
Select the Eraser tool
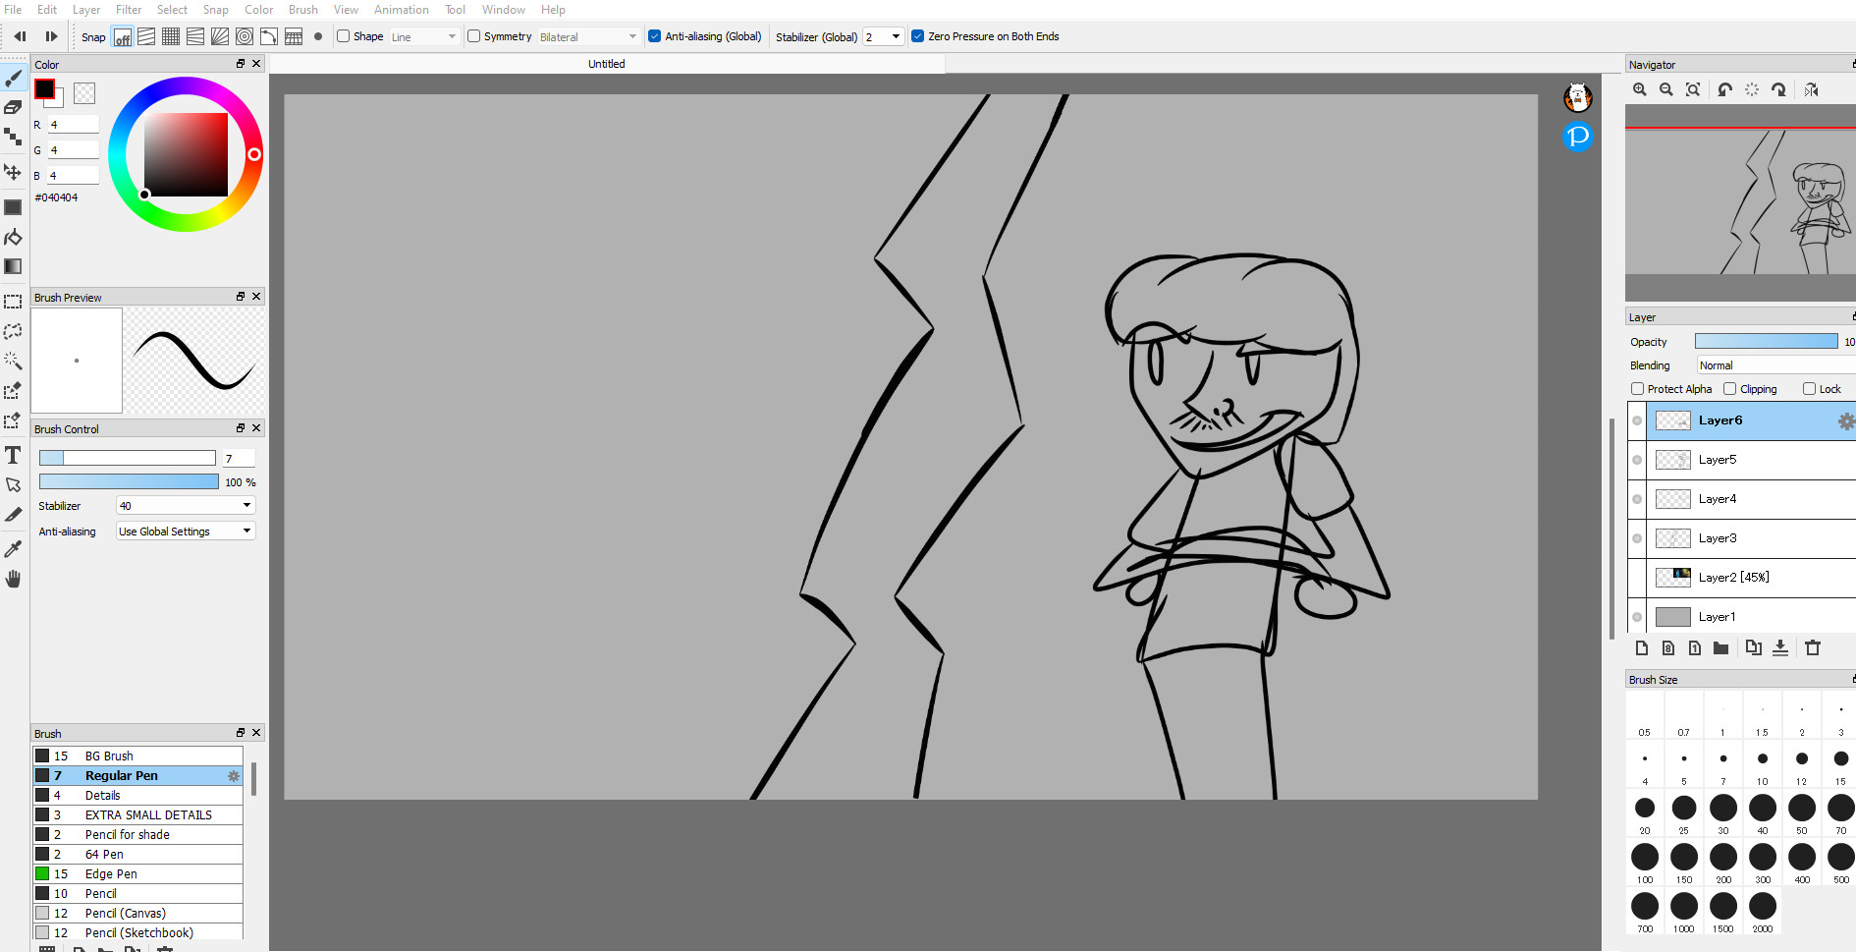point(14,107)
